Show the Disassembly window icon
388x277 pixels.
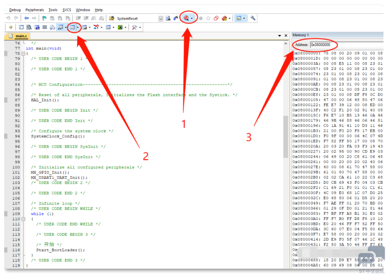click(29, 27)
